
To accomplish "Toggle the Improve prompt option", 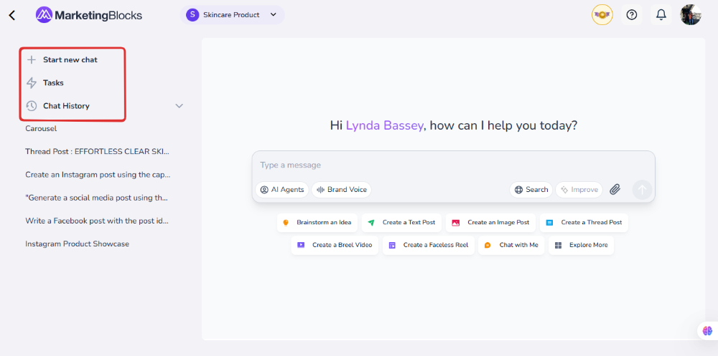I will (x=579, y=190).
